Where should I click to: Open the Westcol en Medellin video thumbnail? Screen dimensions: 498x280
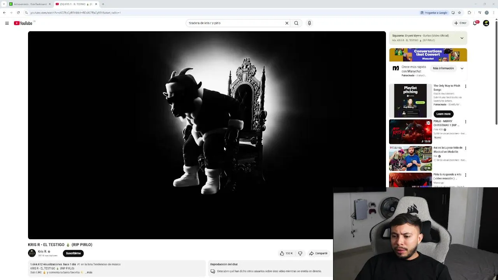410,159
